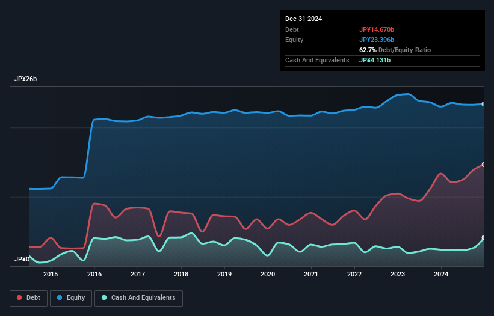494x316 pixels.
Task: Click the JP¥14.670b debt value
Action: (377, 29)
